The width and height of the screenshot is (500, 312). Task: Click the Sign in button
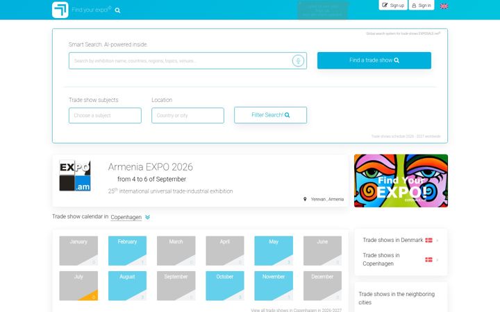pos(422,5)
